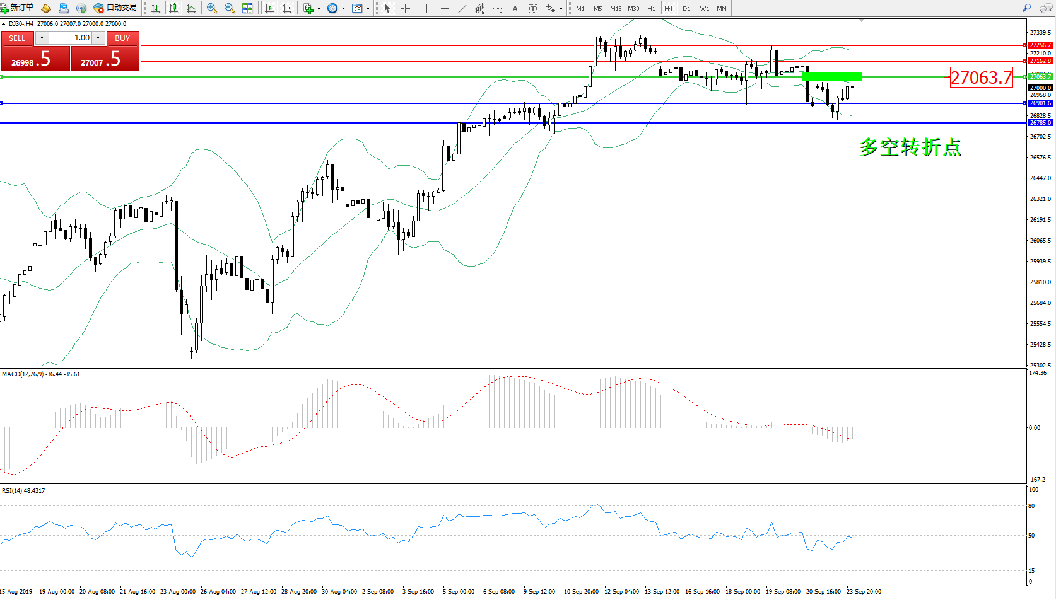The image size is (1056, 600).
Task: Draw a horizontal line tool
Action: point(445,8)
